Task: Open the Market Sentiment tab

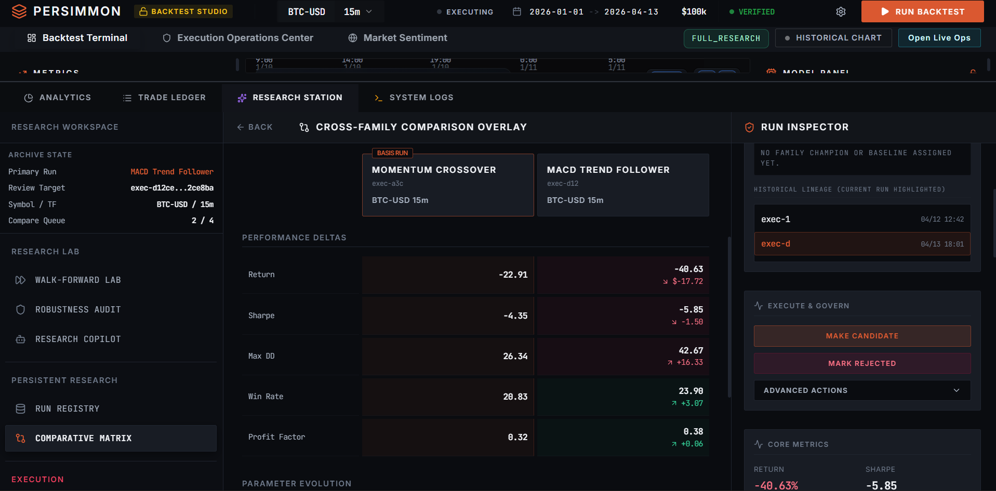Action: coord(397,38)
